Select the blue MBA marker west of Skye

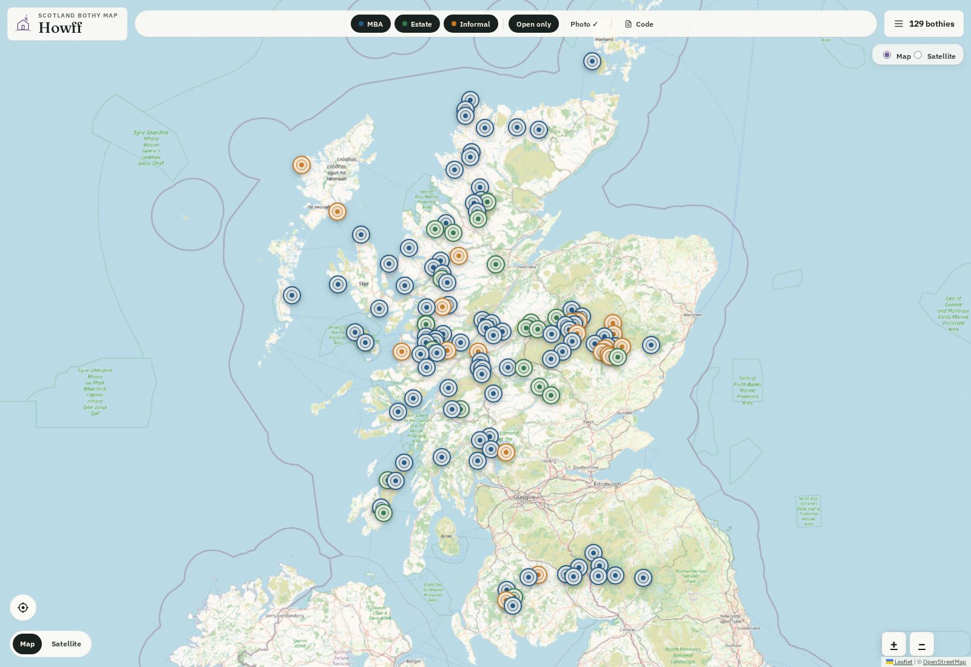(x=338, y=284)
